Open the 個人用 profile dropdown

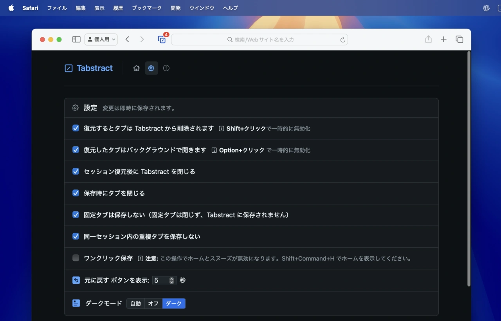[101, 39]
